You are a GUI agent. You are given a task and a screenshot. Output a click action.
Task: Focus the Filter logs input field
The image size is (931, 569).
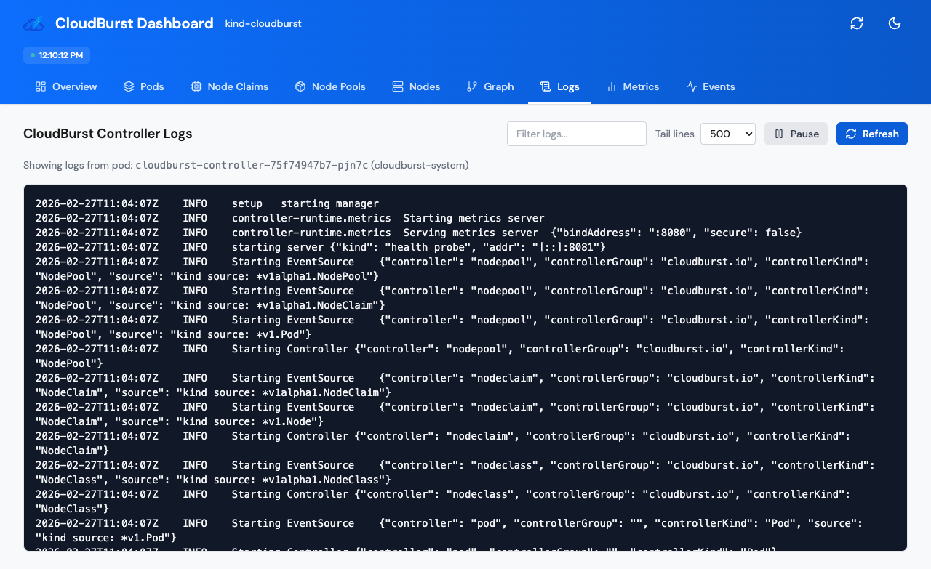click(x=577, y=134)
